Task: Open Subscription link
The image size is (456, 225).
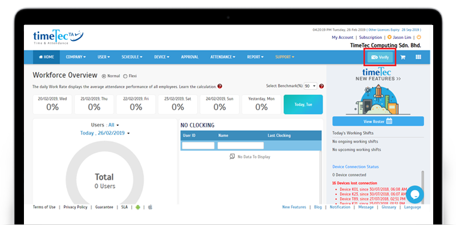Action: pos(370,38)
